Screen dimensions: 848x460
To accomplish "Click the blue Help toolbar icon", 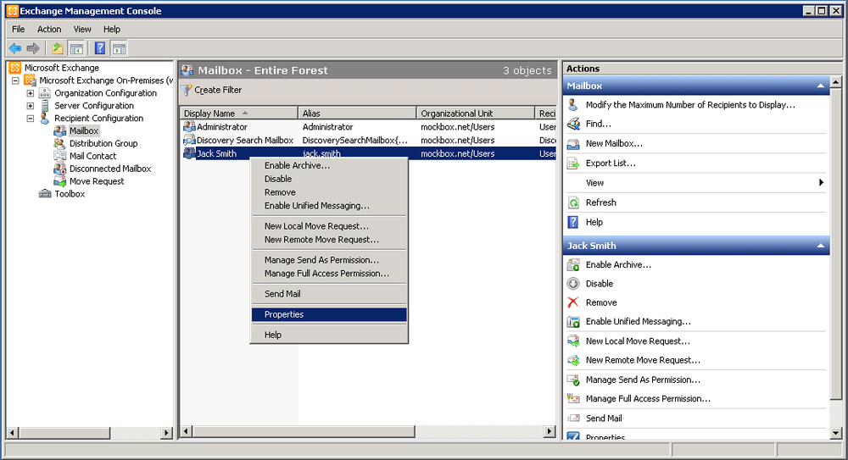I will coord(100,48).
